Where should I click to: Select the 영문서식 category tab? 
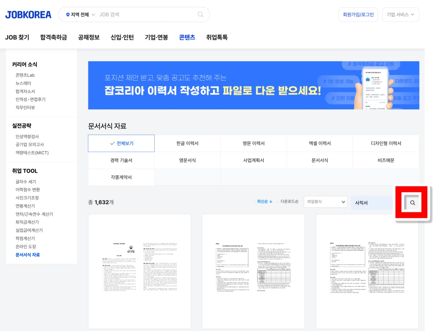[187, 160]
